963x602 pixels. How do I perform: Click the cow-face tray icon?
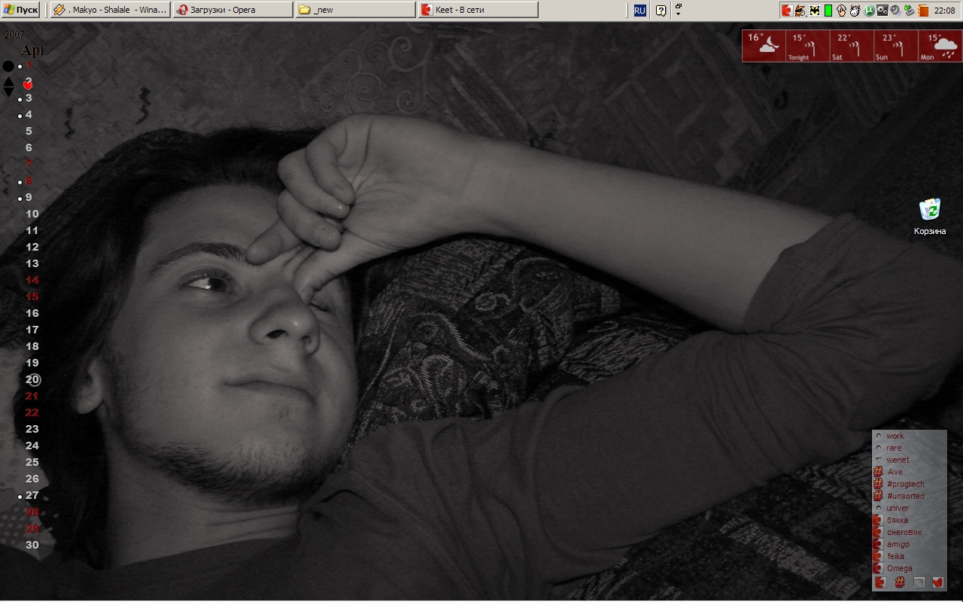(x=855, y=11)
